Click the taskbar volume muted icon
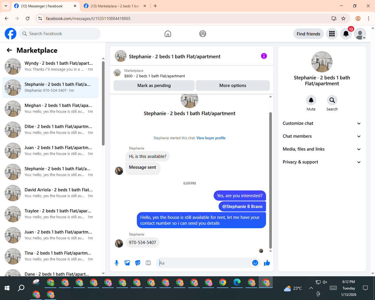The image size is (375, 300). 325,282
